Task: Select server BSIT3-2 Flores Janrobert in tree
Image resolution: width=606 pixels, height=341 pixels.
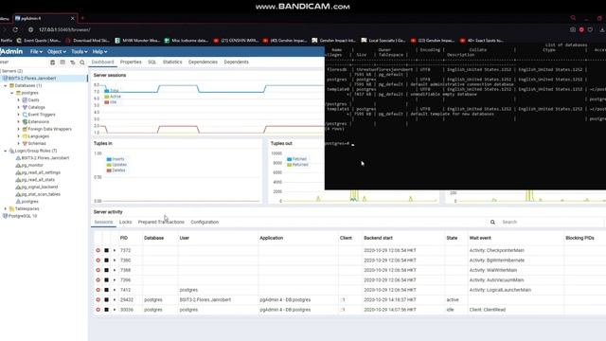Action: click(x=32, y=78)
